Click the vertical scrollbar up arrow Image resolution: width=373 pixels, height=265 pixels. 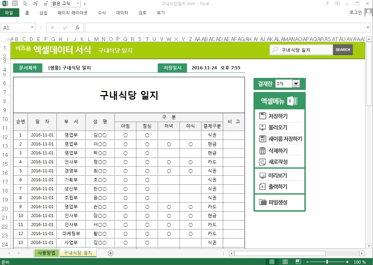point(369,39)
